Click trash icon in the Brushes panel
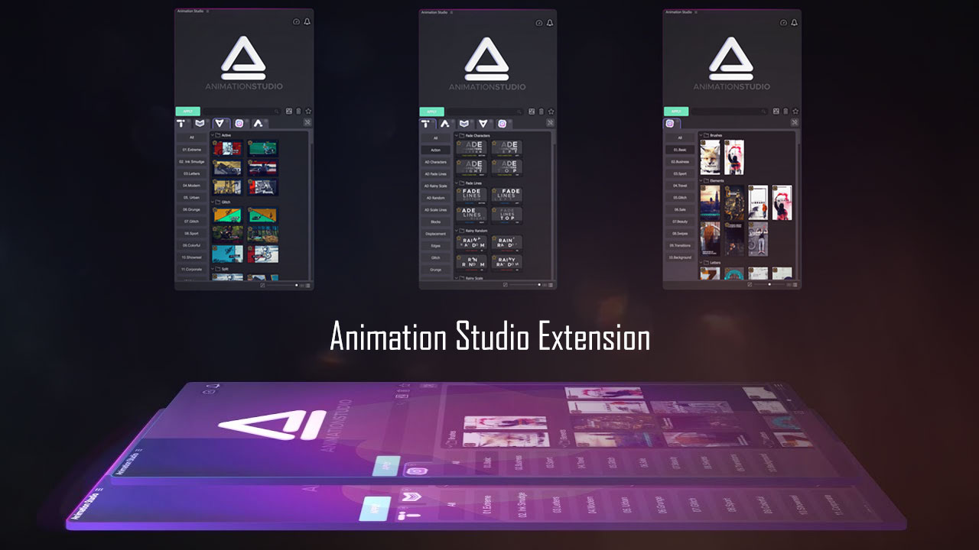Viewport: 979px width, 550px height. (786, 111)
